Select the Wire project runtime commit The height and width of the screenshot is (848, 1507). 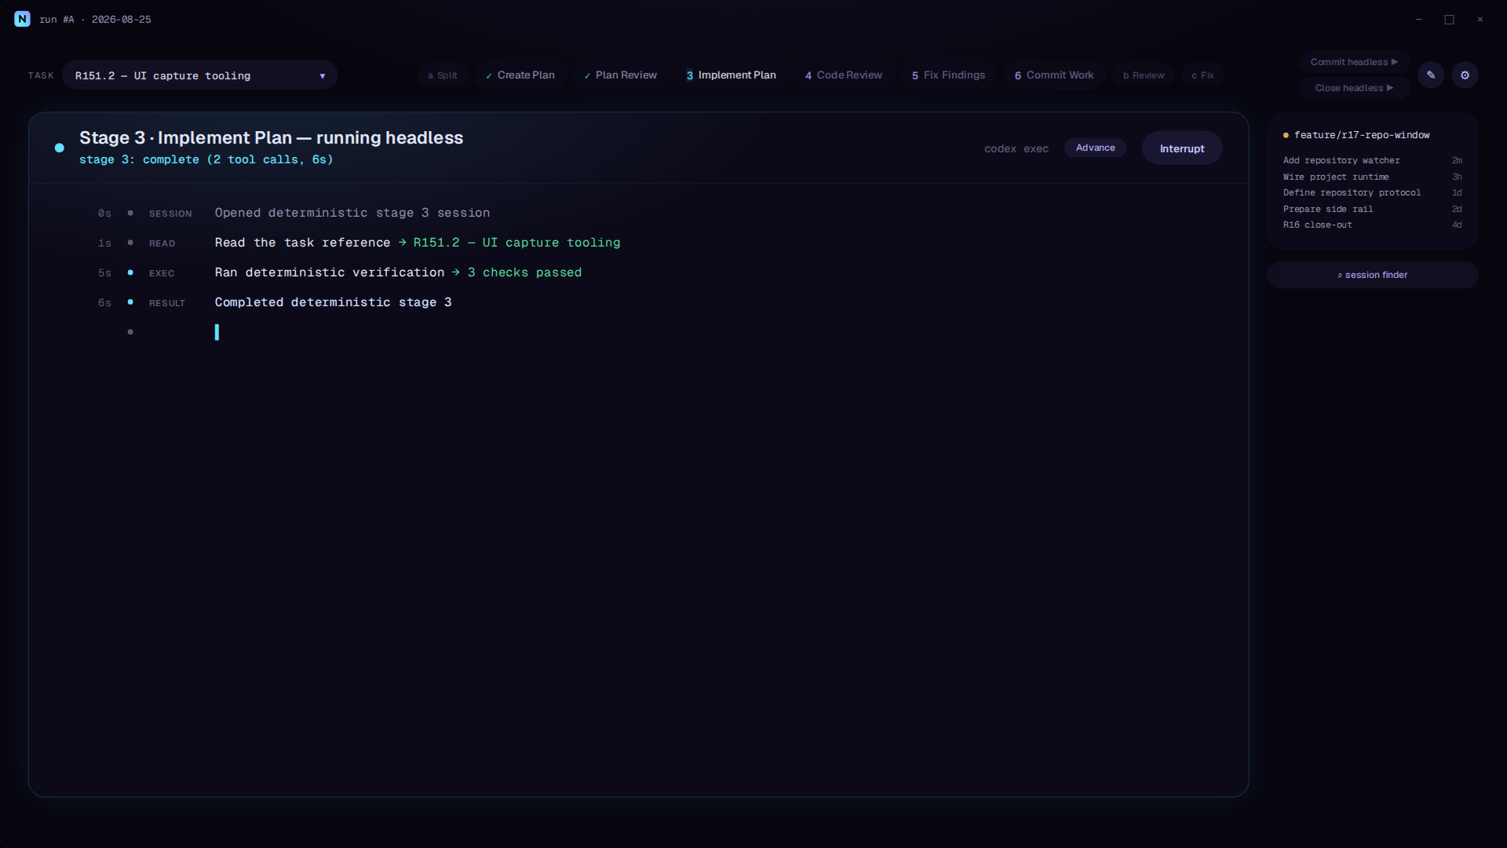[1372, 177]
